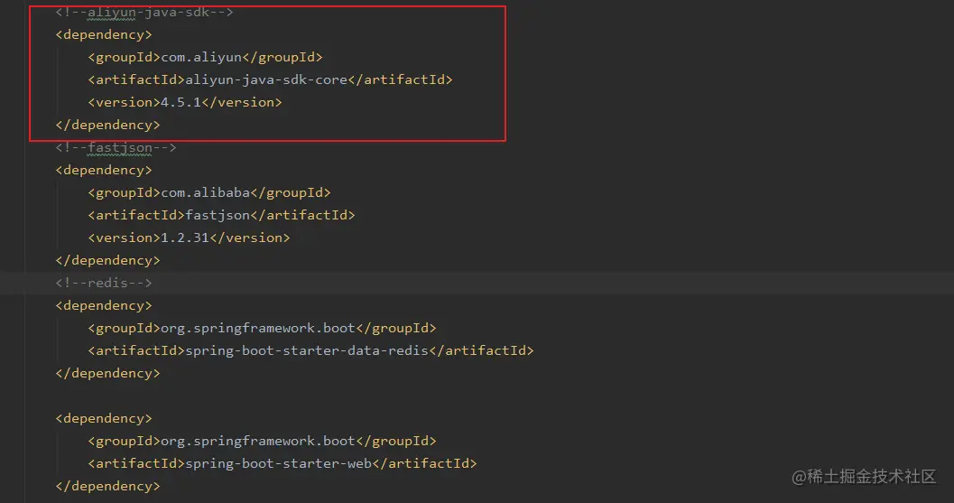Click the </dependency> tag after version 1.2.31

[107, 260]
